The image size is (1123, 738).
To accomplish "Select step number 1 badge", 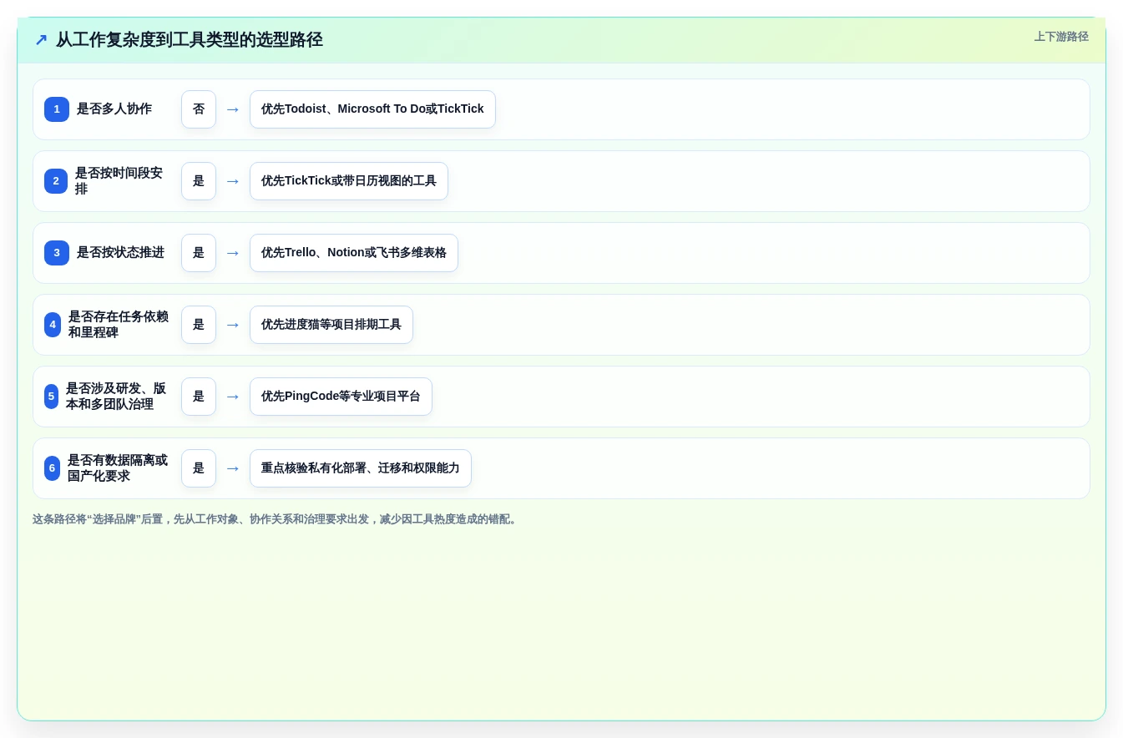I will point(57,109).
